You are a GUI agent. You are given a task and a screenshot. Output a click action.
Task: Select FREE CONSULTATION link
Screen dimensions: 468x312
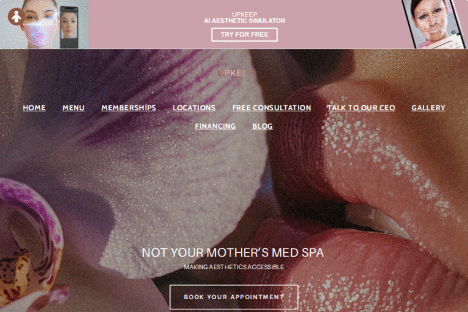coord(272,108)
